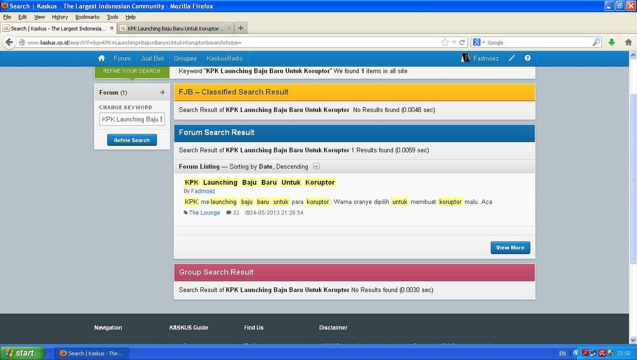Open the Tools menu

coord(112,17)
